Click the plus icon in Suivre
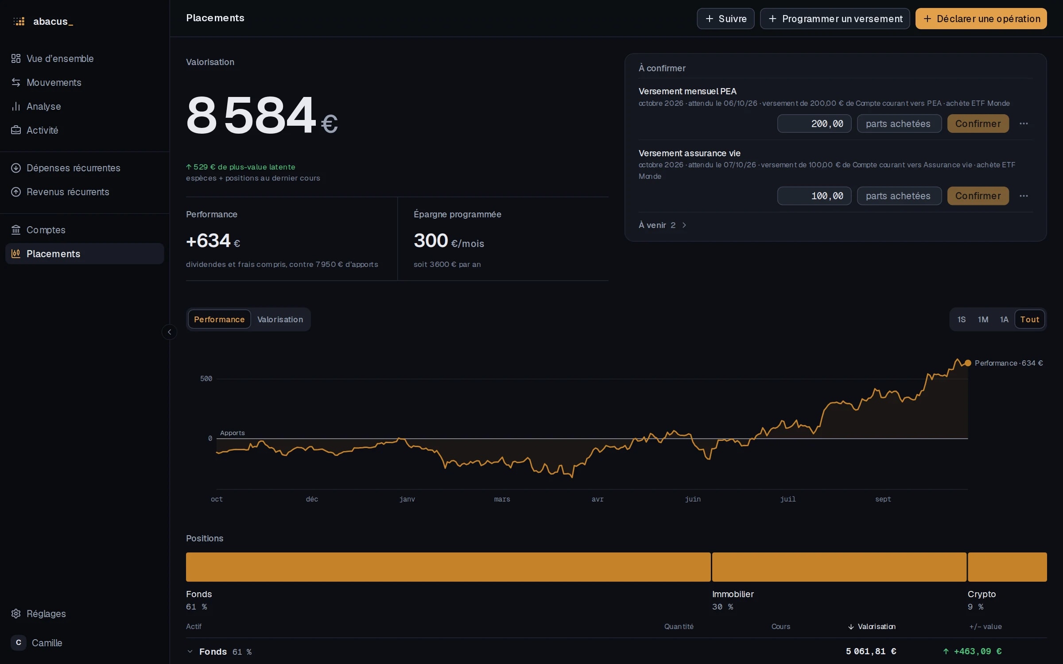Viewport: 1063px width, 664px height. point(710,19)
